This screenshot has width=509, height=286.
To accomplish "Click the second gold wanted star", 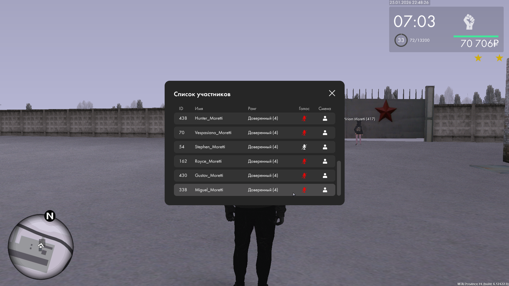I will click(499, 58).
